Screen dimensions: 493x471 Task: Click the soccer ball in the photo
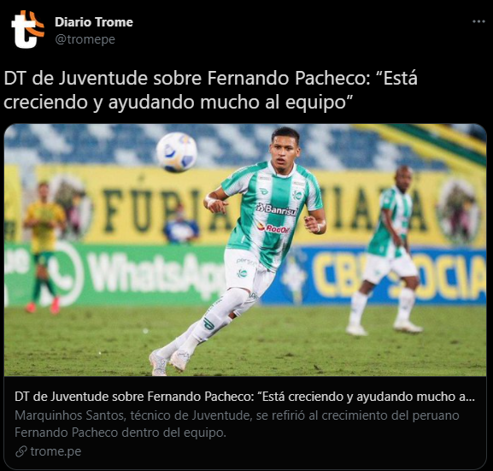(x=177, y=152)
